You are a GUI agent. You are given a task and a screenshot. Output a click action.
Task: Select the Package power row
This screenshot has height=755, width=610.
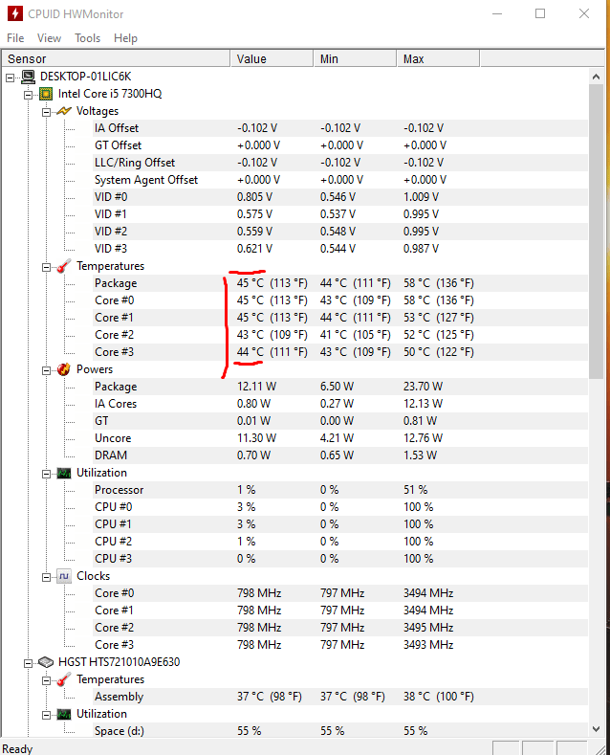click(x=339, y=387)
